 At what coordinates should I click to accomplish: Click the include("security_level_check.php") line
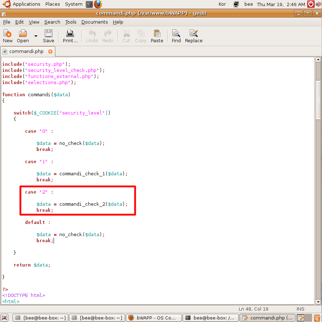[53, 70]
